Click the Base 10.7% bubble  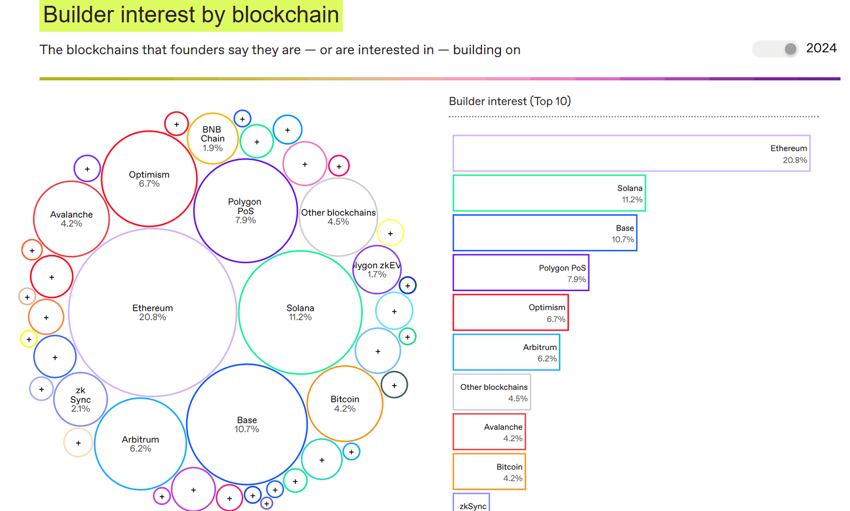point(247,424)
